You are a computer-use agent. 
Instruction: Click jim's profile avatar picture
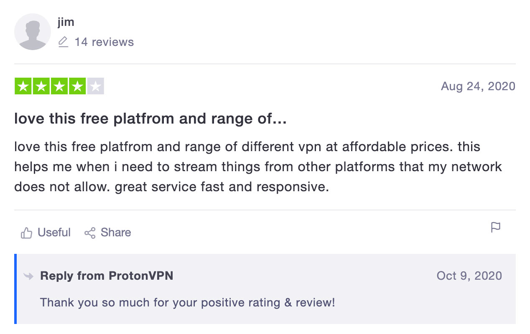[x=33, y=32]
